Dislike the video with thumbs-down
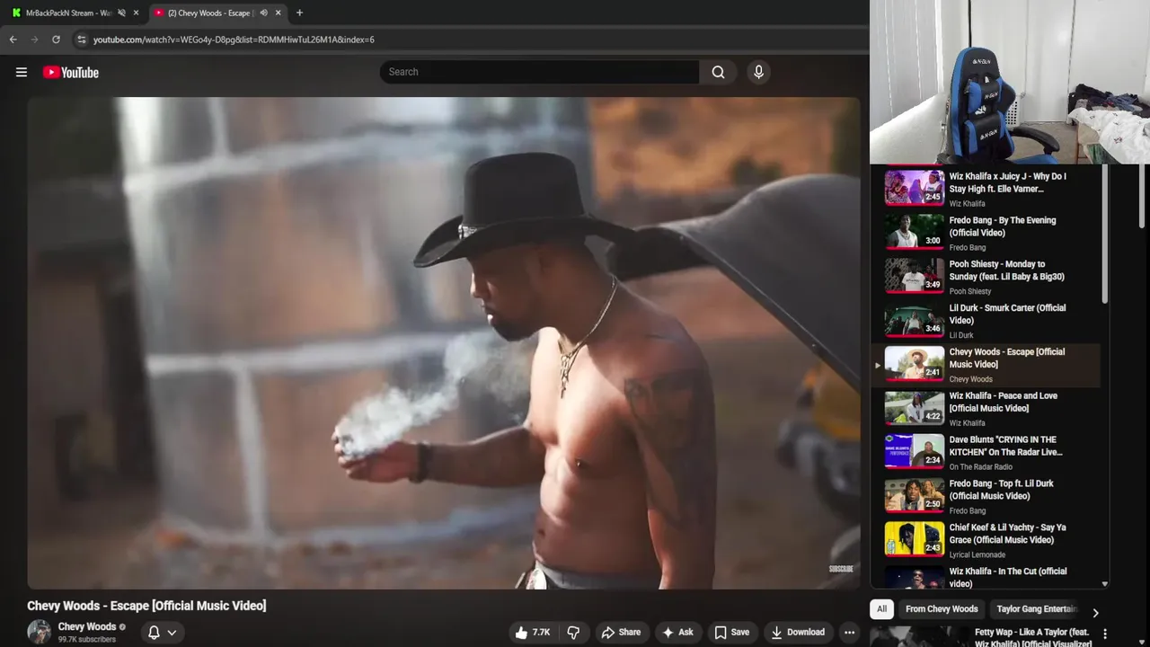Viewport: 1150px width, 647px height. coord(573,632)
